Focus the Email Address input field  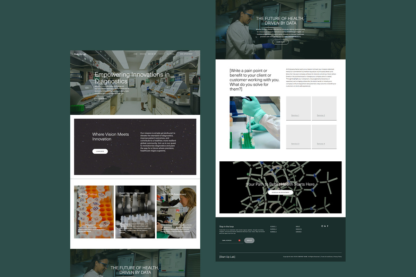(232, 240)
